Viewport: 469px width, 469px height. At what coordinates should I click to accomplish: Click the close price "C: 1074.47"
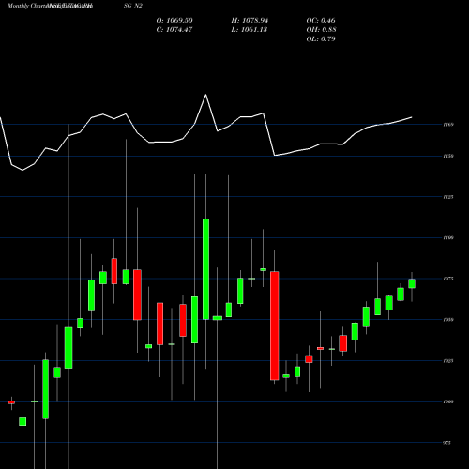174,30
